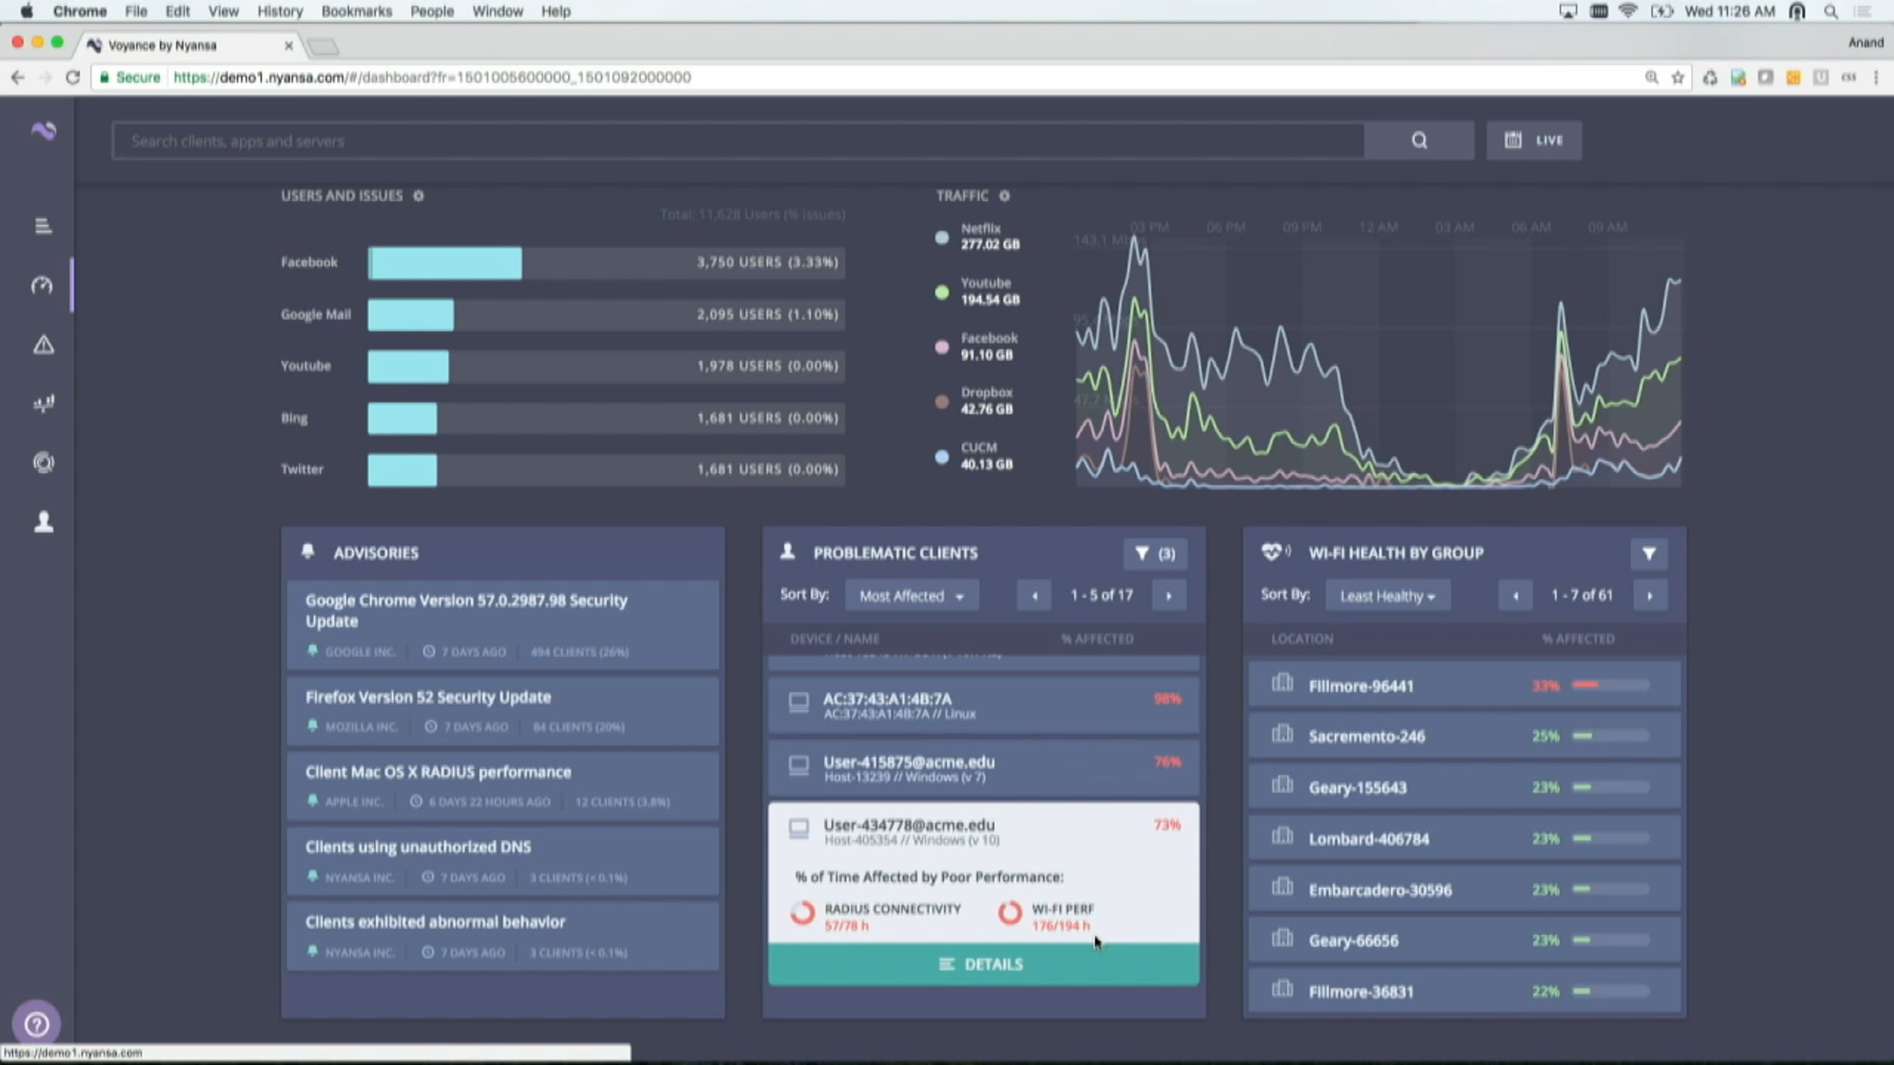Open the bar chart analytics icon in sidebar
Screen dimensions: 1894x1065
43,404
